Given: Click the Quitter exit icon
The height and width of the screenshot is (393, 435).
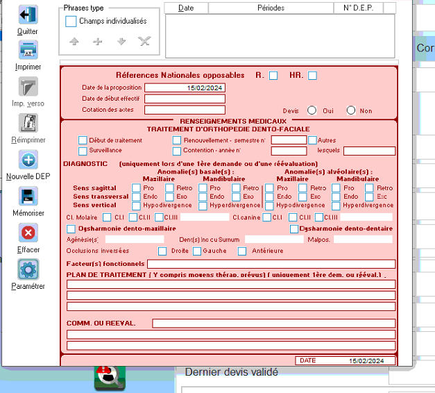Looking at the screenshot, I should coord(28,15).
